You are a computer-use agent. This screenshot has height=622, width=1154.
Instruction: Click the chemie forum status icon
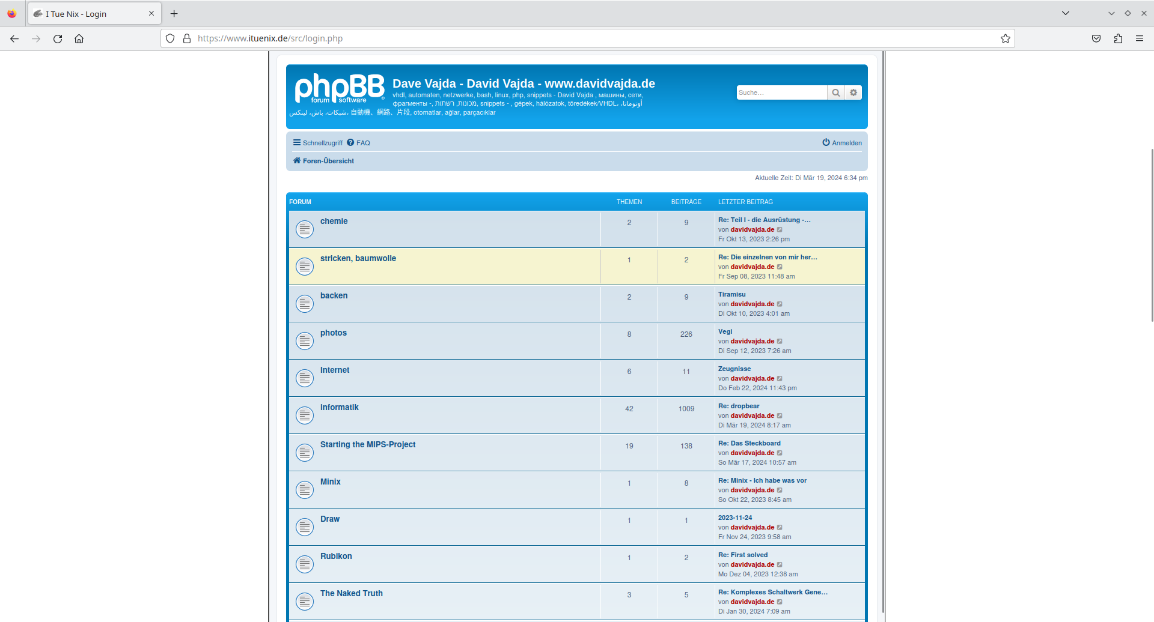[305, 229]
